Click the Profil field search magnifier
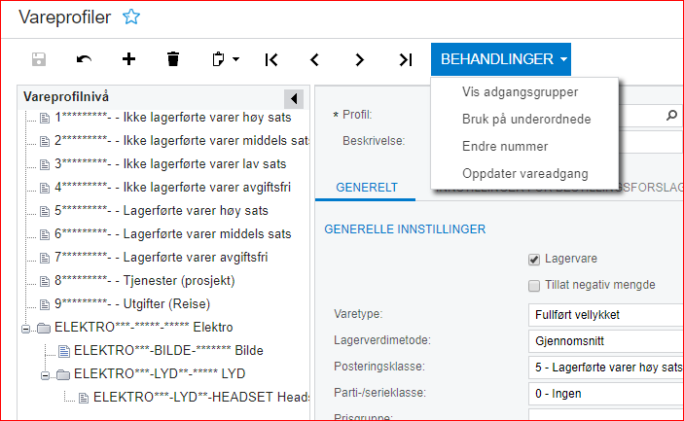The image size is (684, 421). 671,116
